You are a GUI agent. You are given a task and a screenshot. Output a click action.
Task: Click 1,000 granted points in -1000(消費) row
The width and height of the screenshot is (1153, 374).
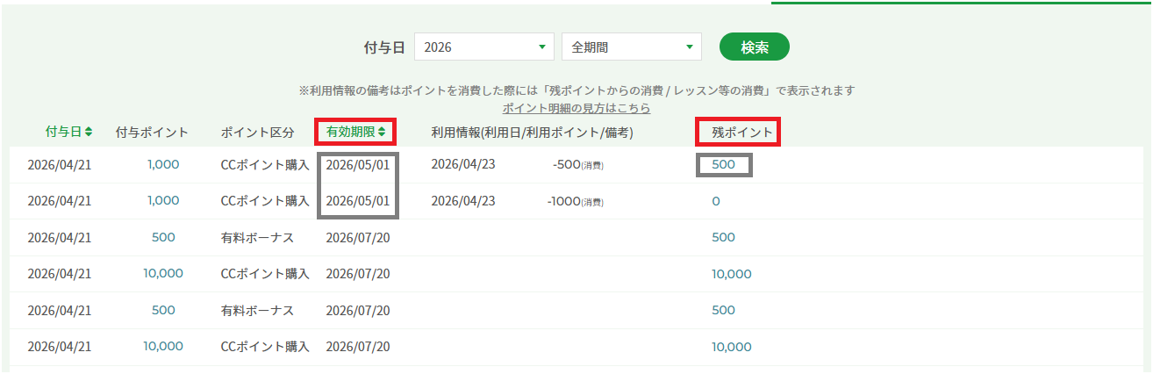(x=163, y=200)
